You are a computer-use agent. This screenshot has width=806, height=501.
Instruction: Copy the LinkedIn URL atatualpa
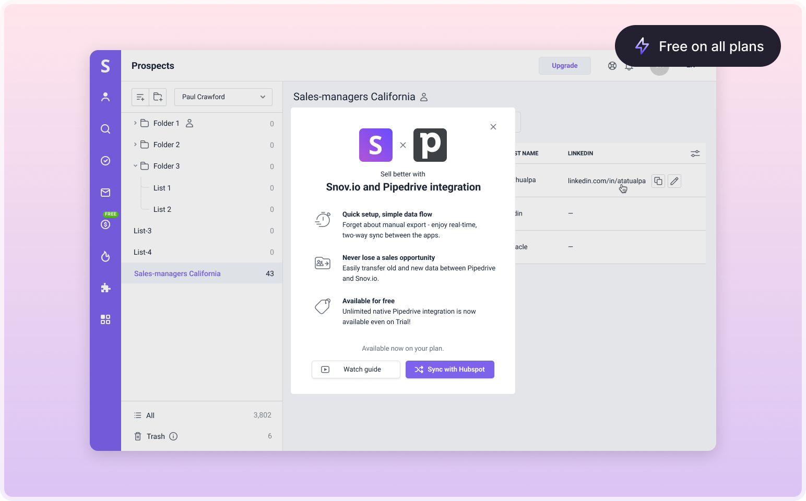tap(658, 181)
